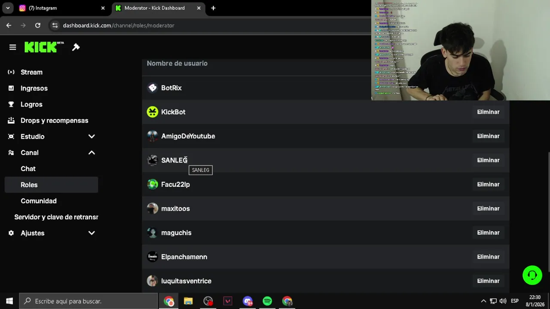This screenshot has width=550, height=309.
Task: Click the Ajustes gear icon
Action: [11, 233]
